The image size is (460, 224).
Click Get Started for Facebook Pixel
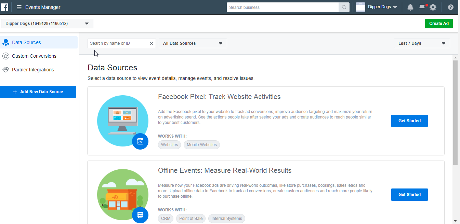pyautogui.click(x=409, y=121)
